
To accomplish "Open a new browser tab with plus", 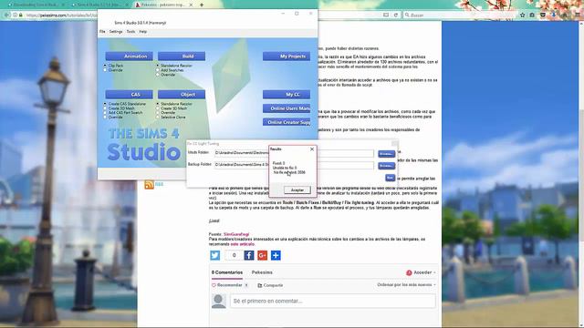I will click(x=202, y=5).
